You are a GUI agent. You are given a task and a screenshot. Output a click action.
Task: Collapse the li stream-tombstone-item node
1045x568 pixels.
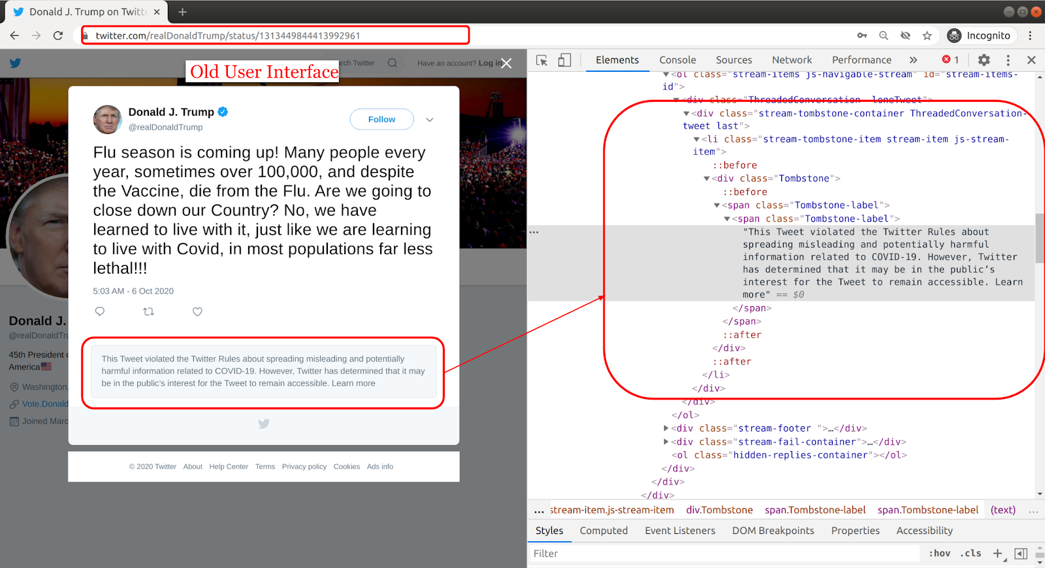point(697,139)
